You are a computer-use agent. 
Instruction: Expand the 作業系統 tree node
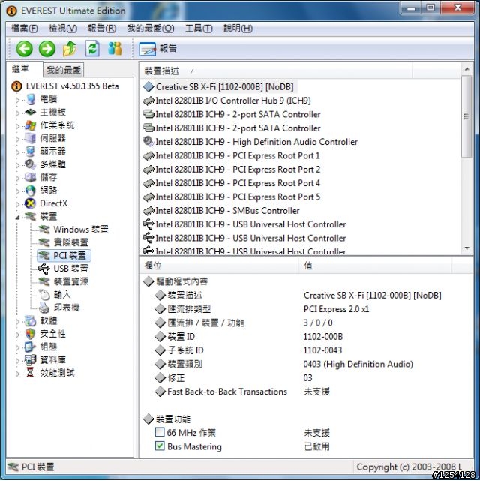17,126
